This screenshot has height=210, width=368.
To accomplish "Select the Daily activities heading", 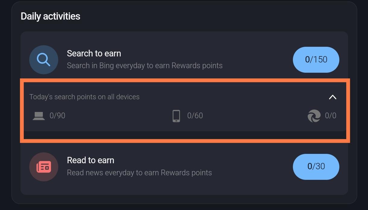I will 50,16.
